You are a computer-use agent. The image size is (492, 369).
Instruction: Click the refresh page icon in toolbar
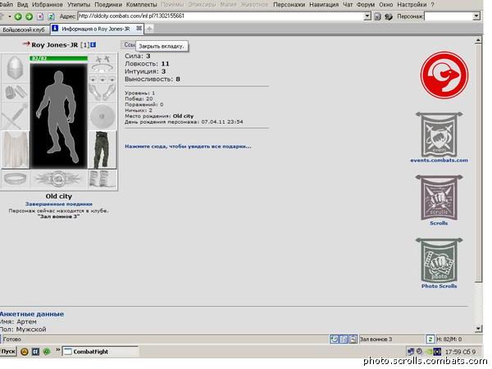[51, 16]
